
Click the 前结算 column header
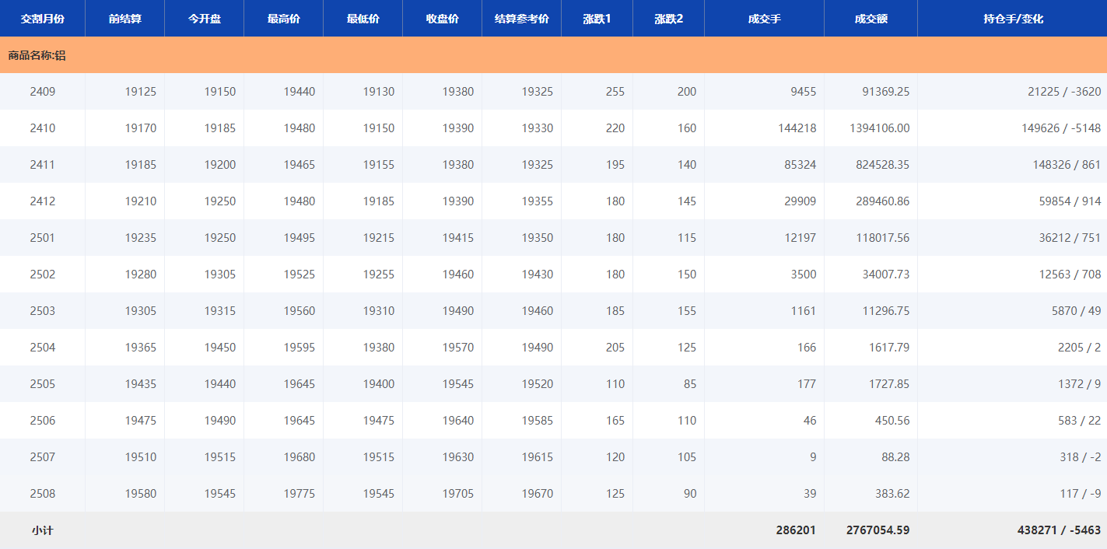[124, 19]
